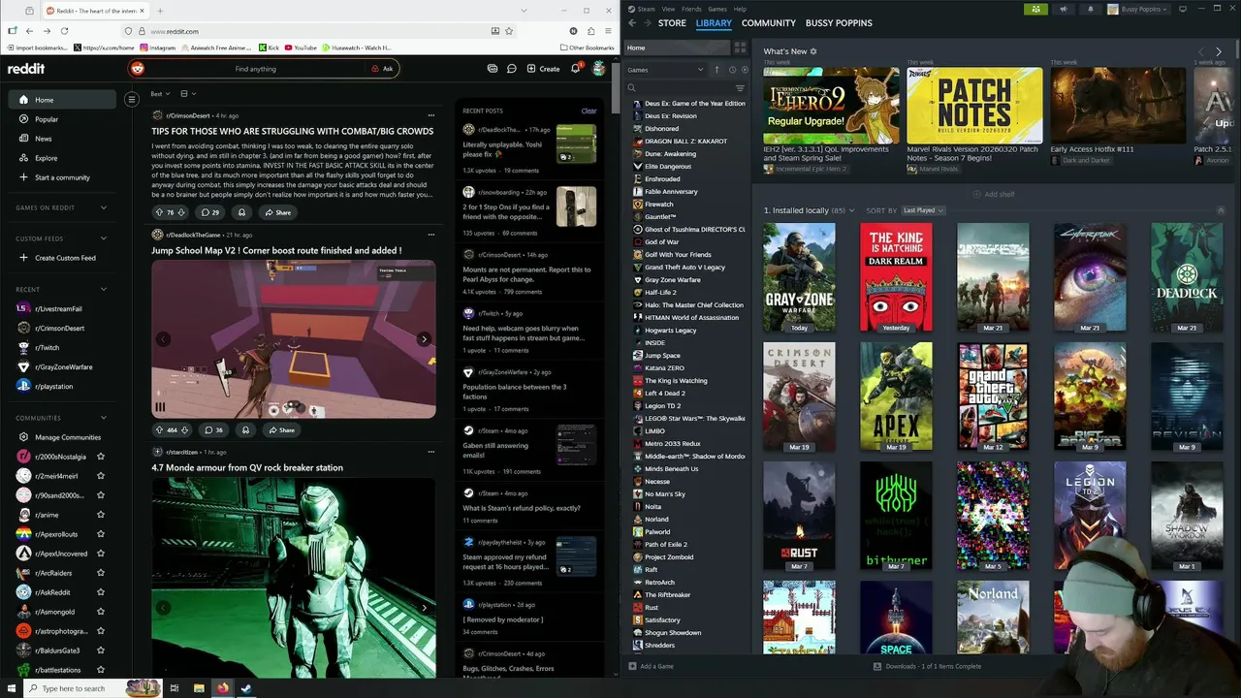This screenshot has height=698, width=1241.
Task: Click Steam library filter options icon
Action: pos(740,88)
